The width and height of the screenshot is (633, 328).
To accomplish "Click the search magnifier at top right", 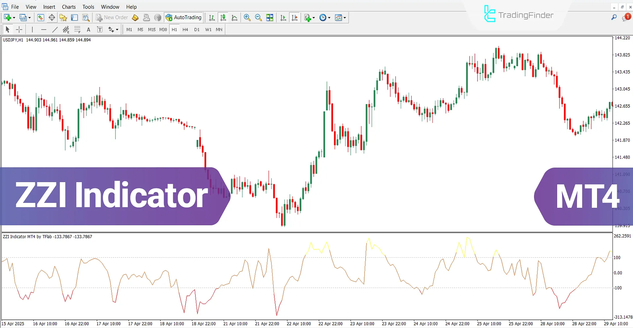I will coord(614,17).
